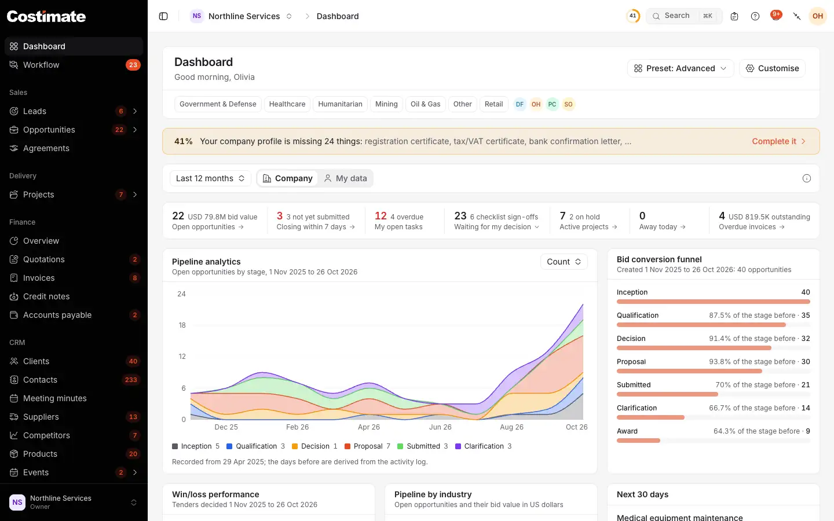Screen dimensions: 834x521
Task: Expand the Leads submenu chevron
Action: [135, 111]
